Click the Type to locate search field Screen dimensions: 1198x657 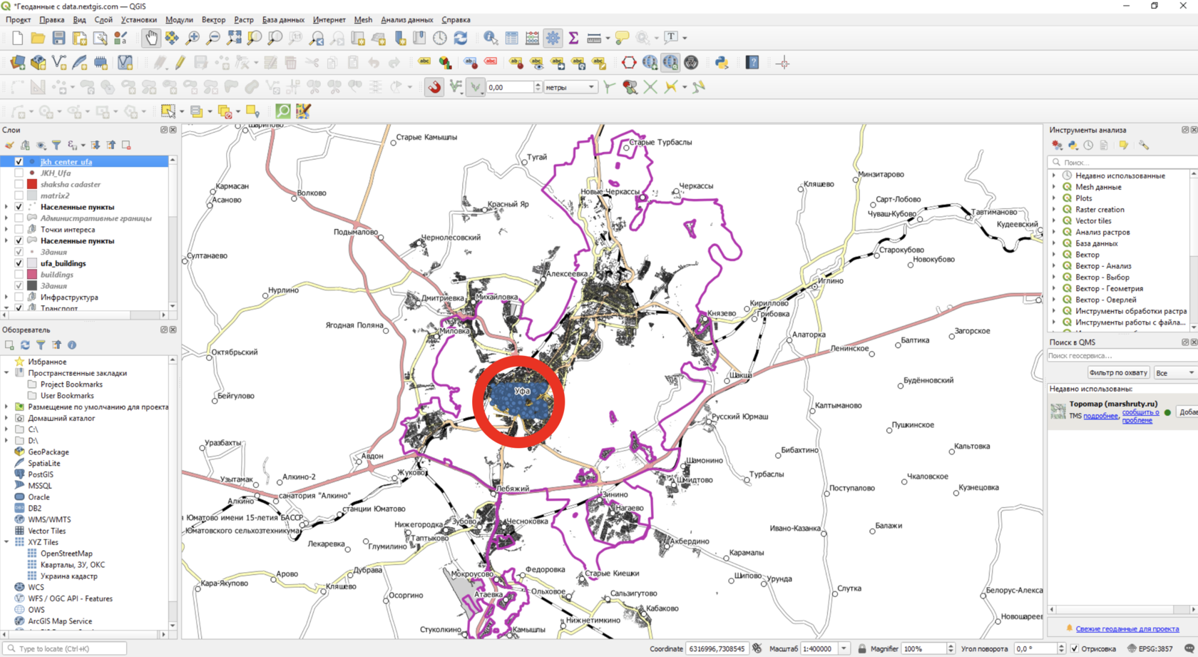(x=66, y=648)
